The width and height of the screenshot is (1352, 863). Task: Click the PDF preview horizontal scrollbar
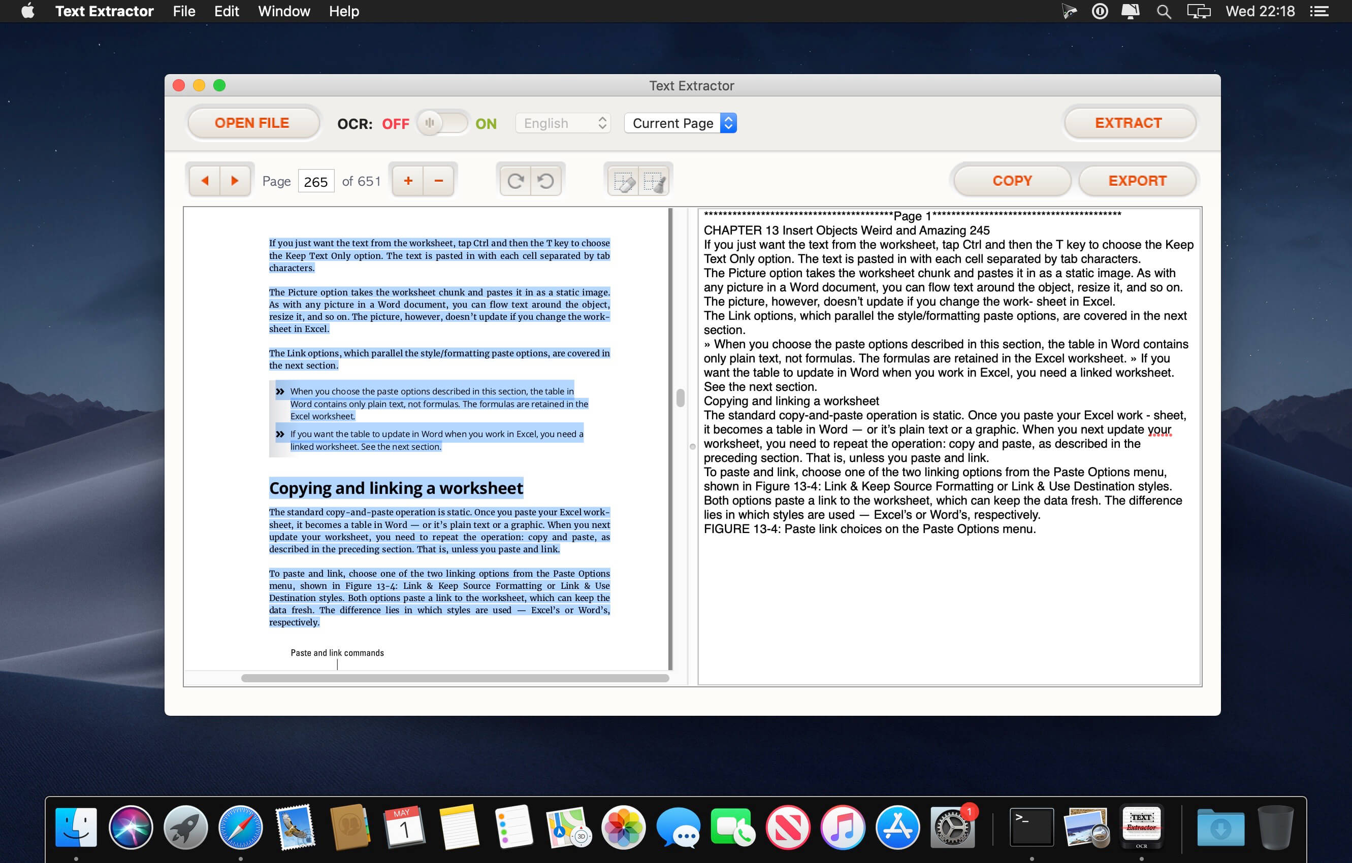pyautogui.click(x=455, y=678)
